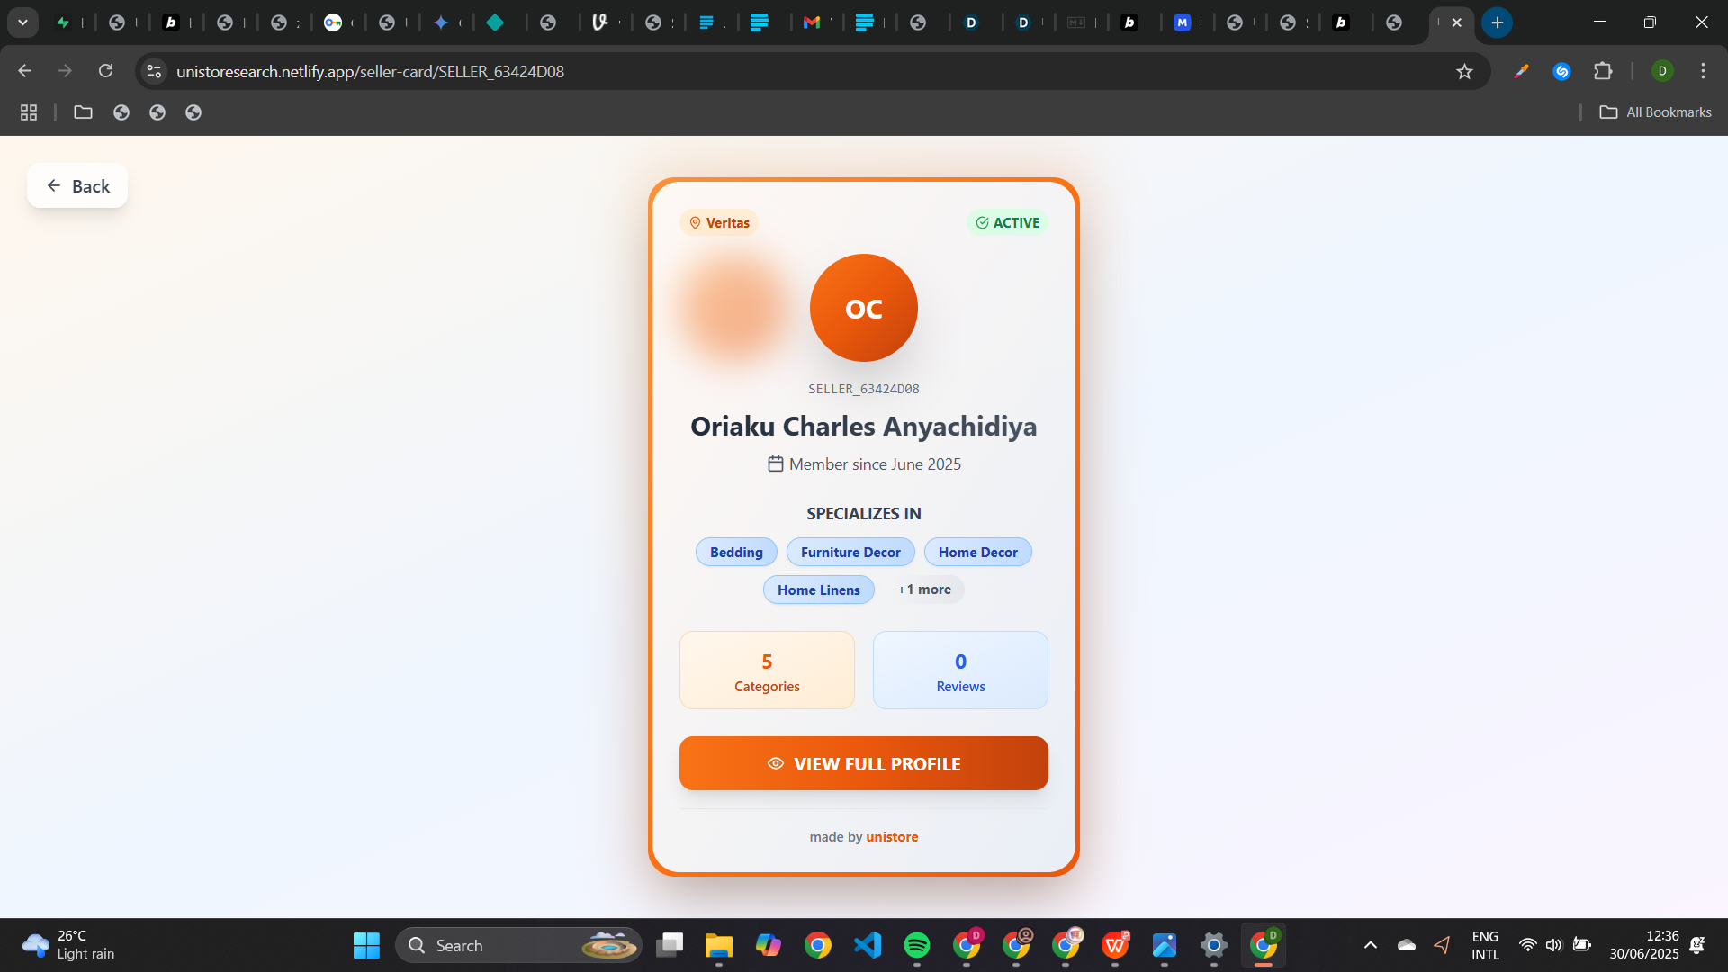Click the unistore link in footer
This screenshot has height=972, width=1728.
pos(891,837)
